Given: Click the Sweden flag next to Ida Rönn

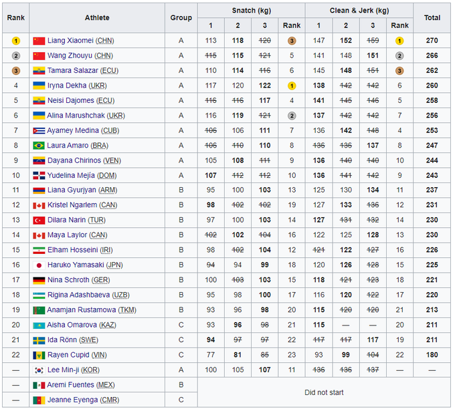Looking at the screenshot, I should 39,340.
